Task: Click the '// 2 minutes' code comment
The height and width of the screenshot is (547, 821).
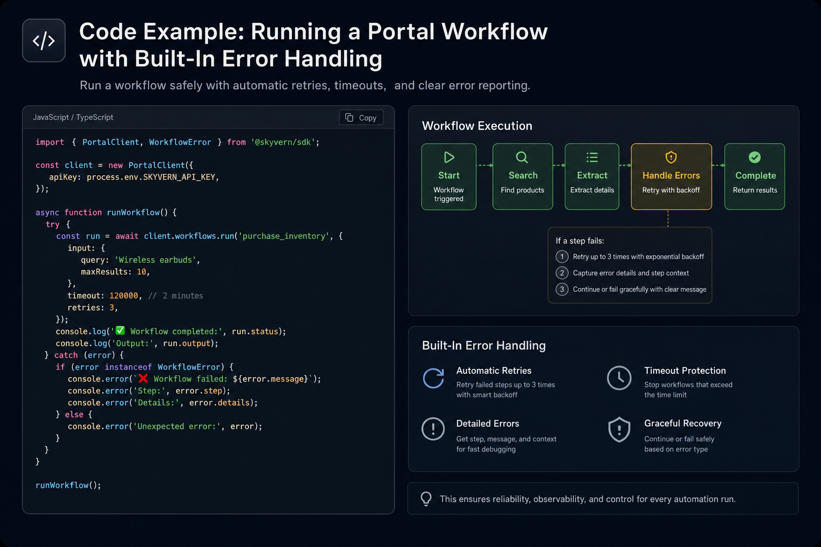Action: [x=176, y=296]
